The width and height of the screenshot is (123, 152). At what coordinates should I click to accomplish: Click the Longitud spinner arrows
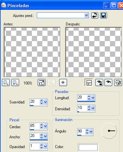pyautogui.click(x=89, y=98)
